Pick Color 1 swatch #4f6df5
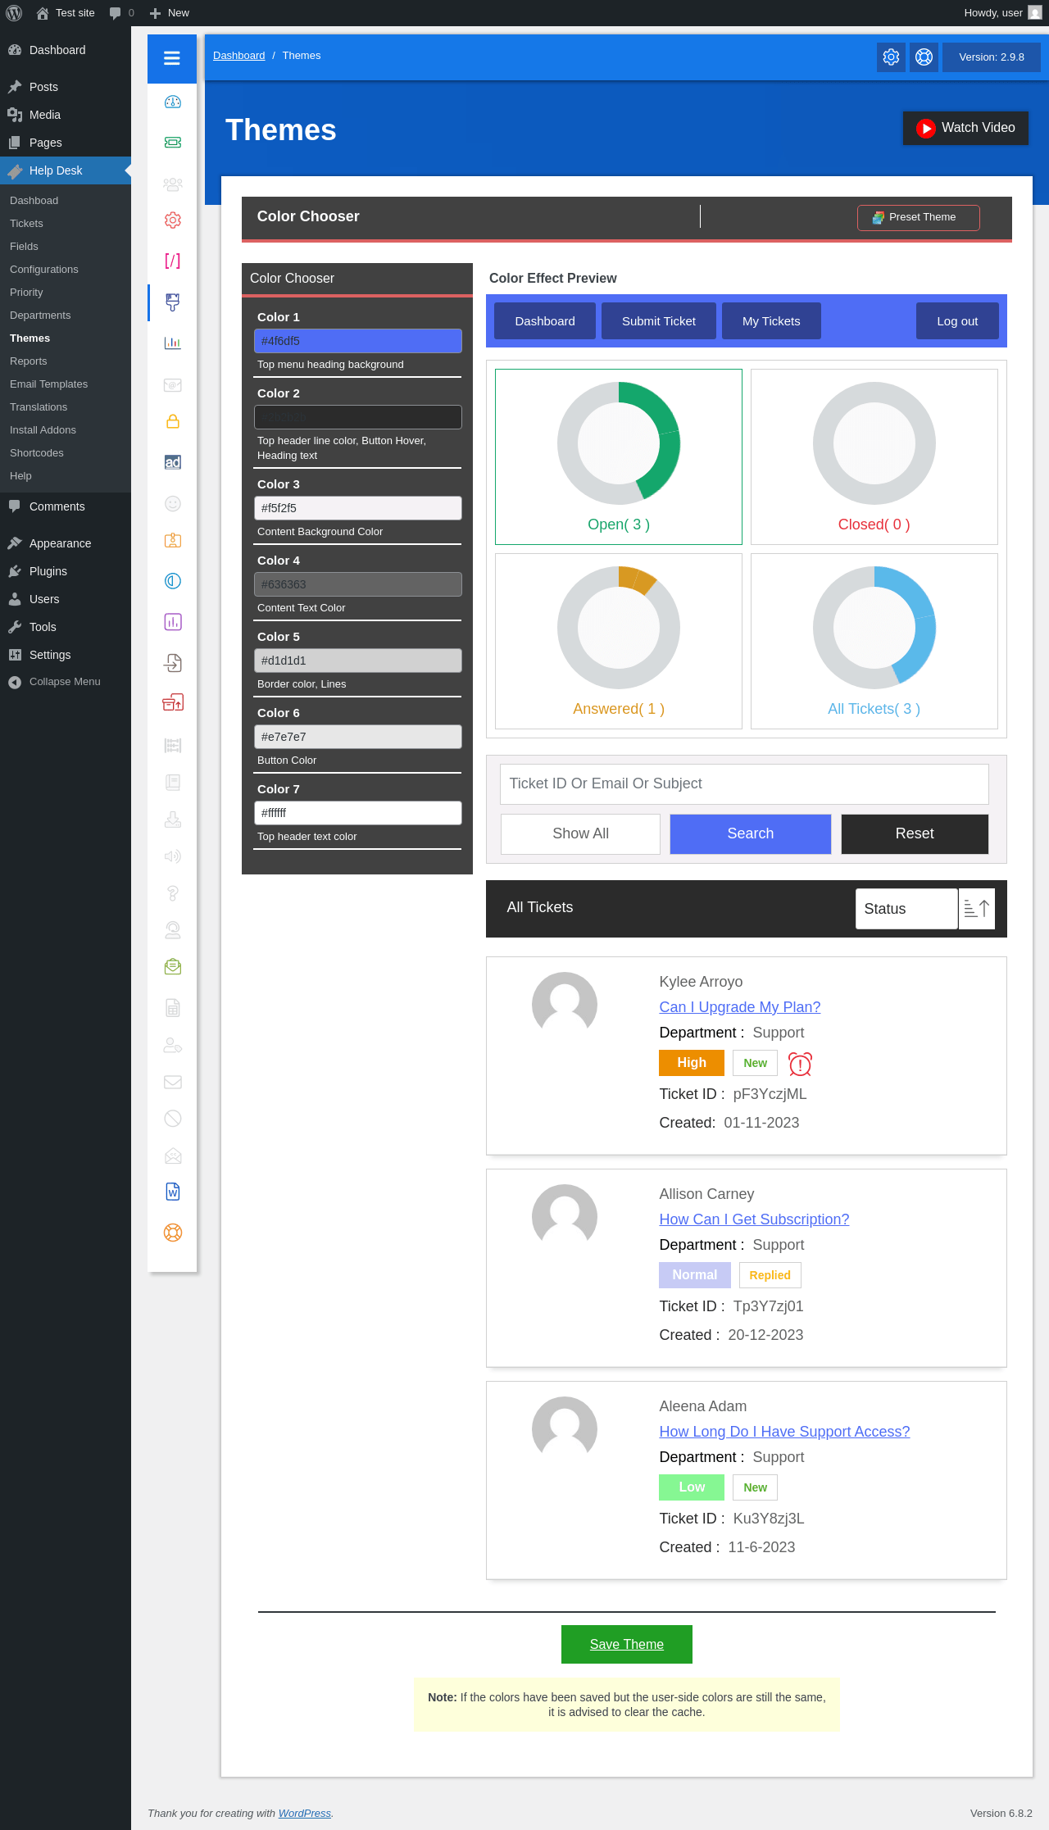This screenshot has width=1049, height=1830. (358, 341)
